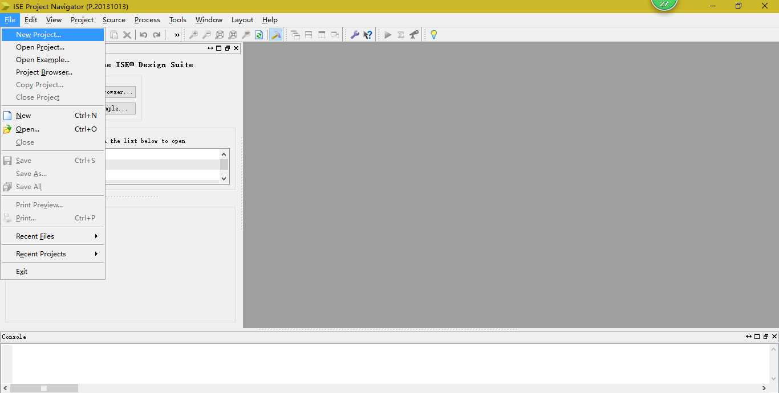Maximize the Start panel
779x393 pixels.
coord(219,48)
